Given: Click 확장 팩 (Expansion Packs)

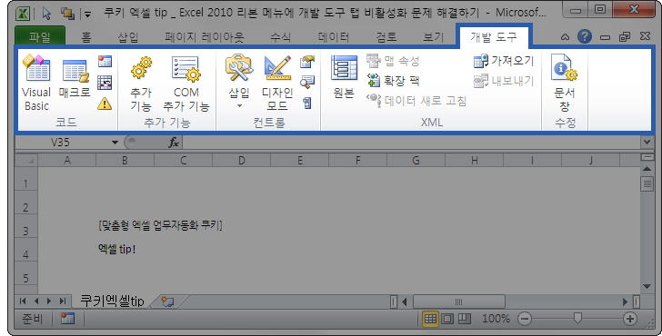Looking at the screenshot, I should click(393, 81).
